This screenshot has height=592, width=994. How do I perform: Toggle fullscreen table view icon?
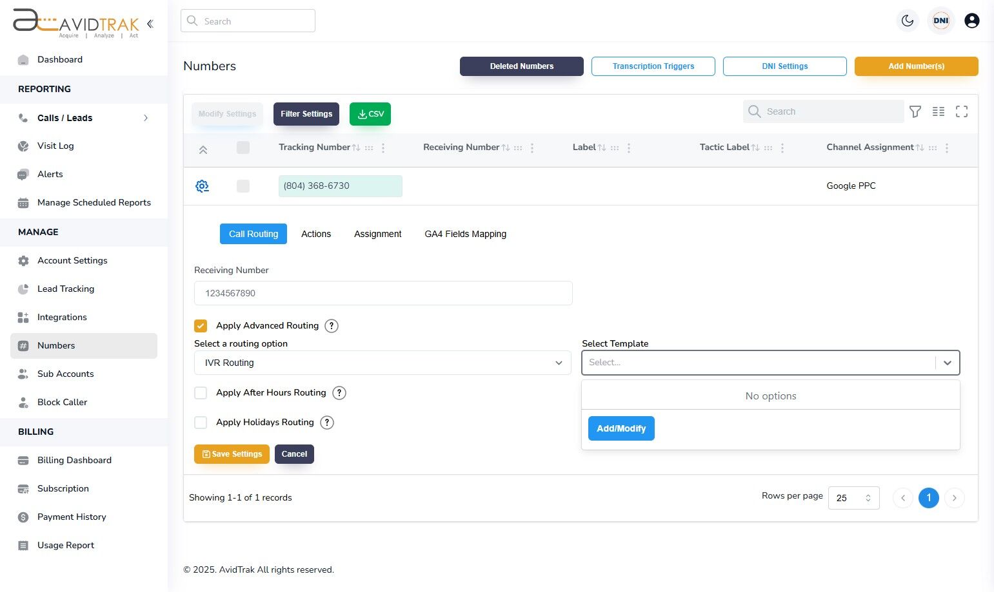(x=962, y=111)
